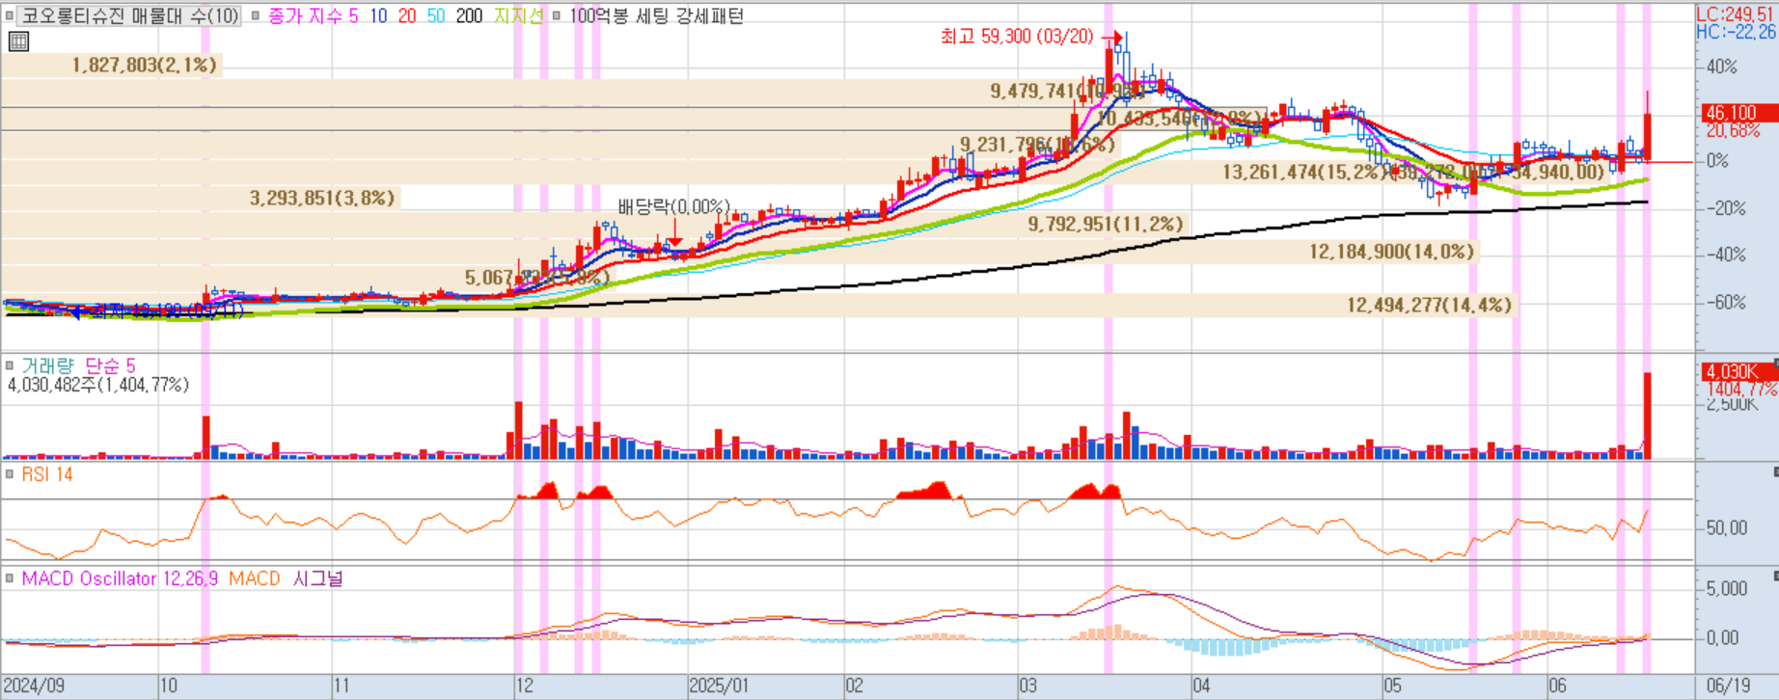Click the 4,030,482주(1,404,77%) volume readout
Image resolution: width=1779 pixels, height=700 pixels.
pos(97,385)
